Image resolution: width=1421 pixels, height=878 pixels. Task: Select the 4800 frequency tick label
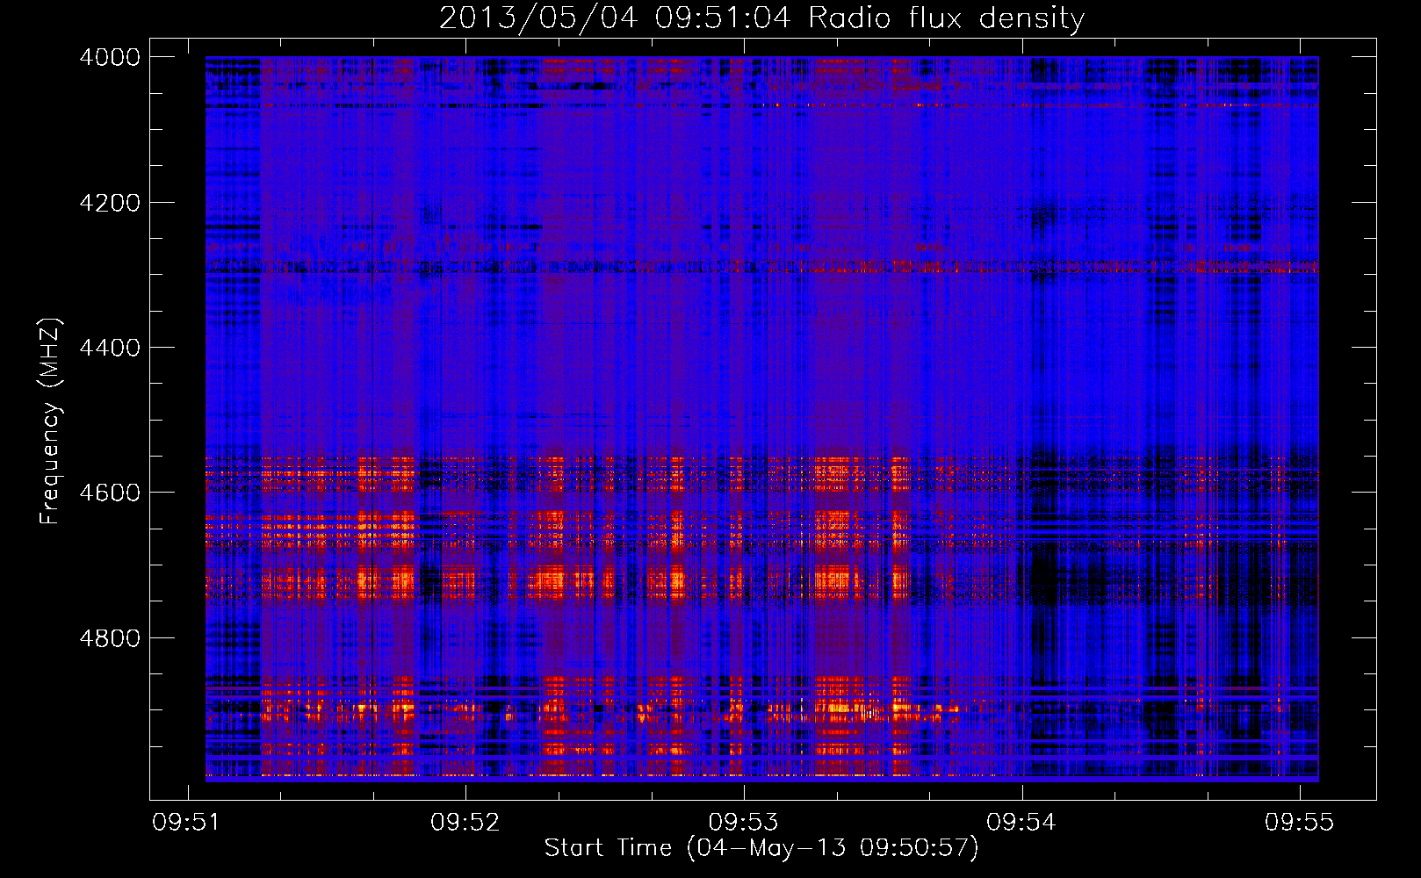tap(110, 638)
